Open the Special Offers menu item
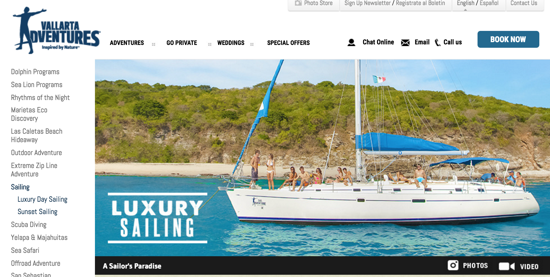550x277 pixels. tap(288, 43)
